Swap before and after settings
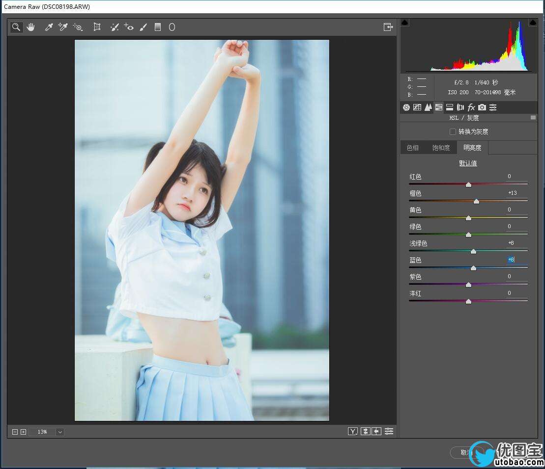The image size is (545, 469). pyautogui.click(x=365, y=431)
